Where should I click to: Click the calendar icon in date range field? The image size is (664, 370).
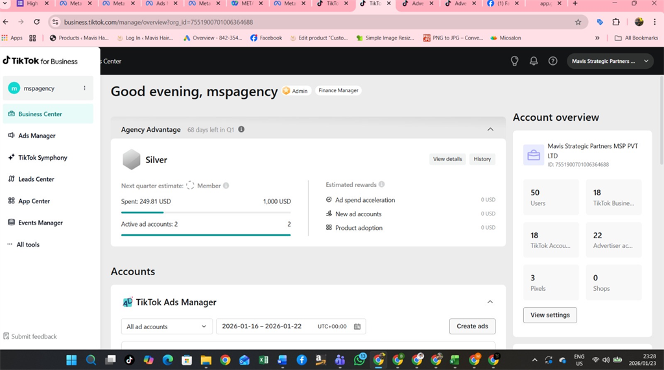point(357,327)
